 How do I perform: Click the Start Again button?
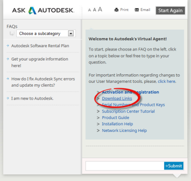pyautogui.click(x=170, y=10)
